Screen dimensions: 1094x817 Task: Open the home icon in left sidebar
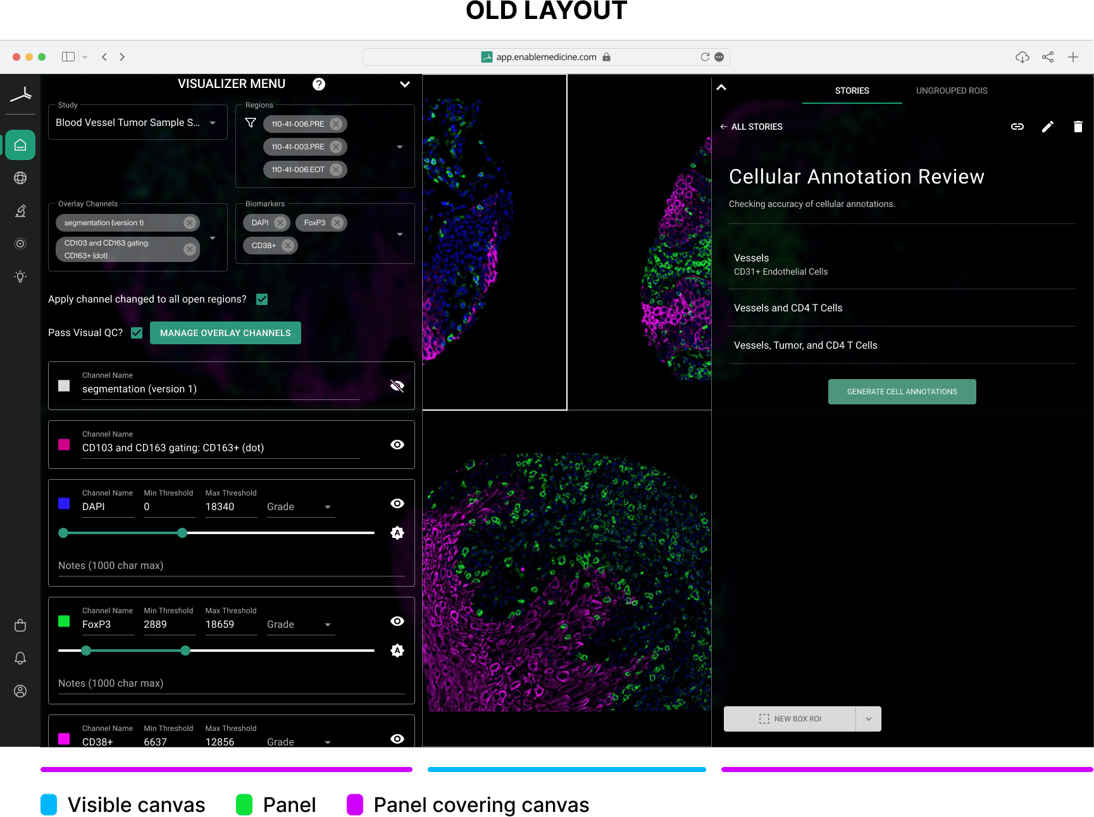[20, 145]
